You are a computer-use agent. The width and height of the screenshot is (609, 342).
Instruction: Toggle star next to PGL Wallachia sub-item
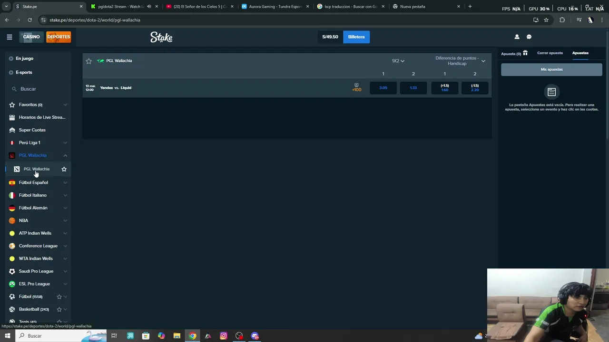coord(64,169)
